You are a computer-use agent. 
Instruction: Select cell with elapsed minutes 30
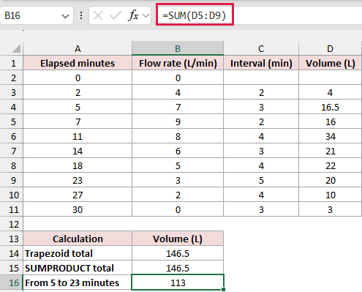click(78, 209)
